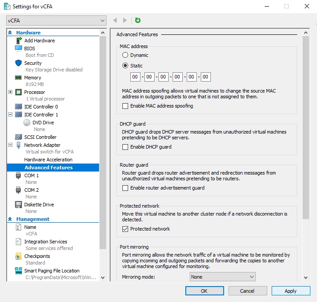
Task: Click 'Key Storage Drive disabled' text
Action: point(54,70)
